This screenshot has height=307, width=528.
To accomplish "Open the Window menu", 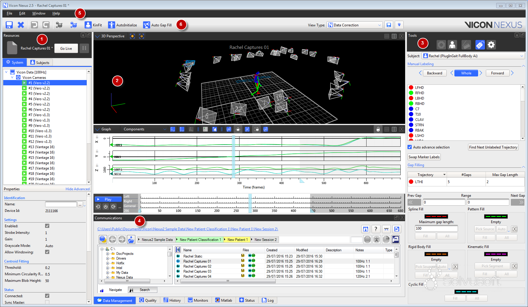I will tap(39, 13).
